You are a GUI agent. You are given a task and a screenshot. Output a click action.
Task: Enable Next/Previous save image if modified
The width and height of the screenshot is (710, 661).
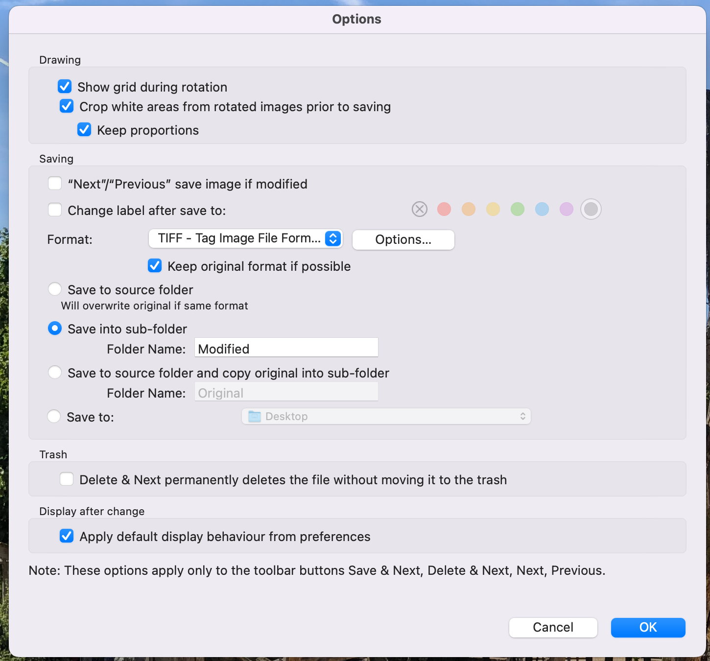click(55, 184)
